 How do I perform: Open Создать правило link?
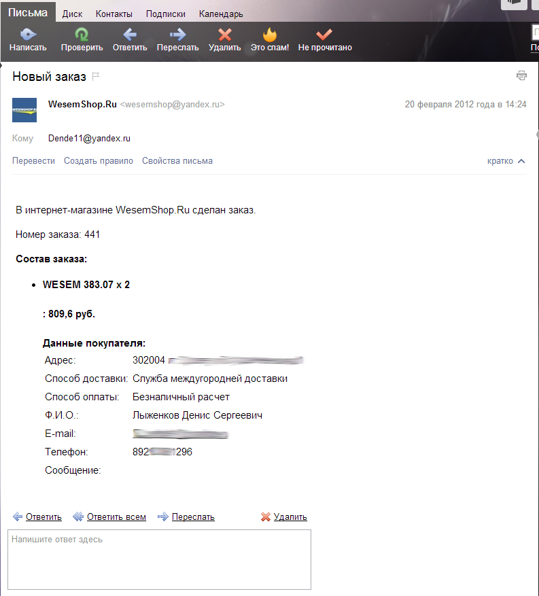[x=99, y=161]
